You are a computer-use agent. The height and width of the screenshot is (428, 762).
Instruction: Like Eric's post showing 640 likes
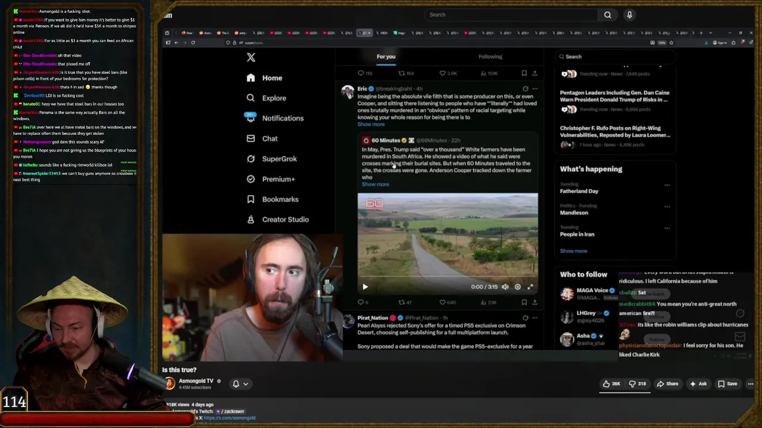[x=447, y=302]
